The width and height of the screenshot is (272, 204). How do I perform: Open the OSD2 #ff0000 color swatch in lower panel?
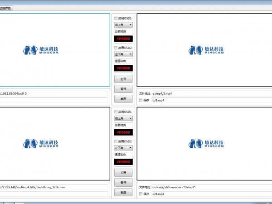coord(123,162)
